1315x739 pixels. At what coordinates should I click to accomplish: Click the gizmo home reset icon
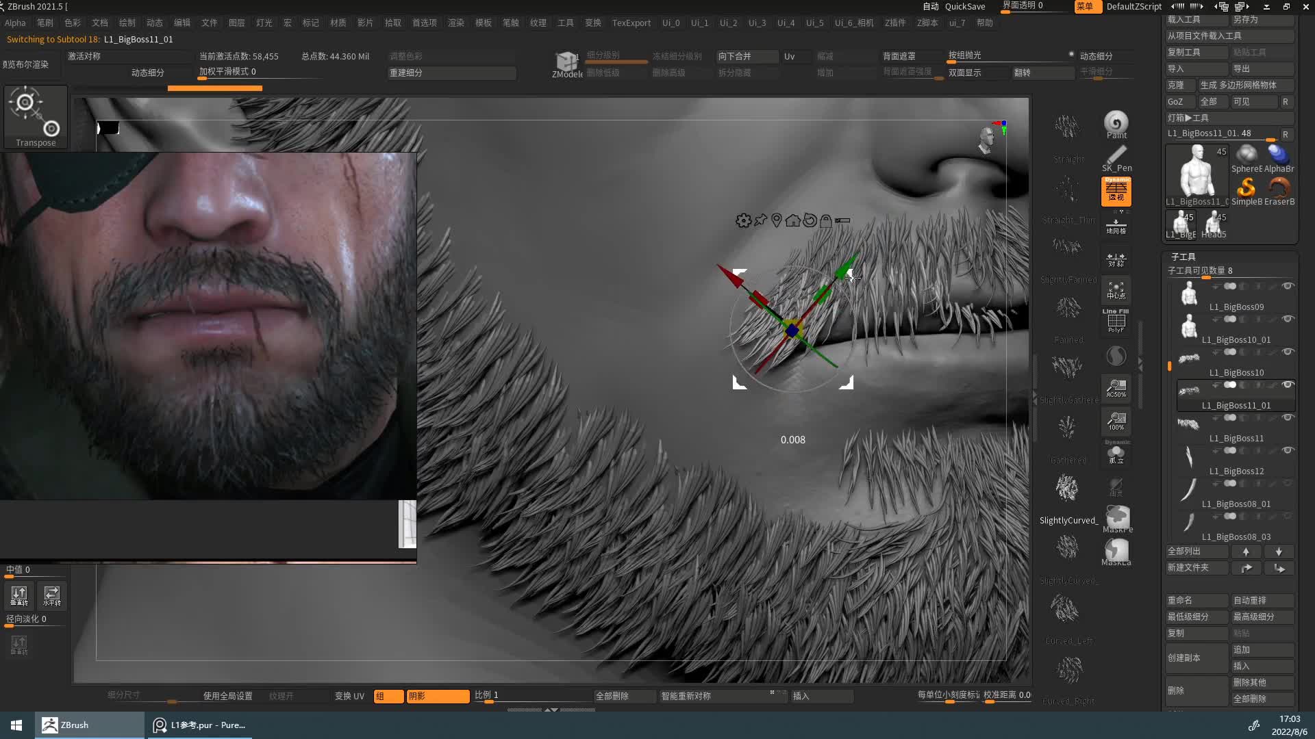pos(792,220)
